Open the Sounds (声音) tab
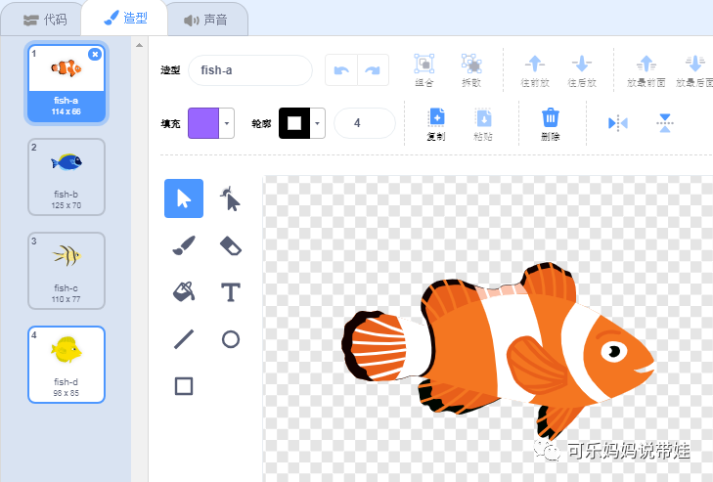Viewport: 713px width, 482px height. (205, 20)
